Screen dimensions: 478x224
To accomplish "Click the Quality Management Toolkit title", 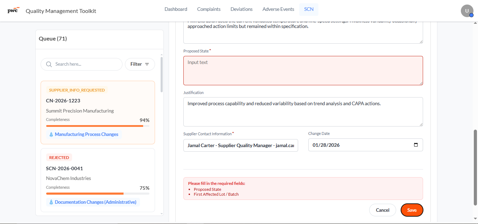I will click(x=61, y=11).
